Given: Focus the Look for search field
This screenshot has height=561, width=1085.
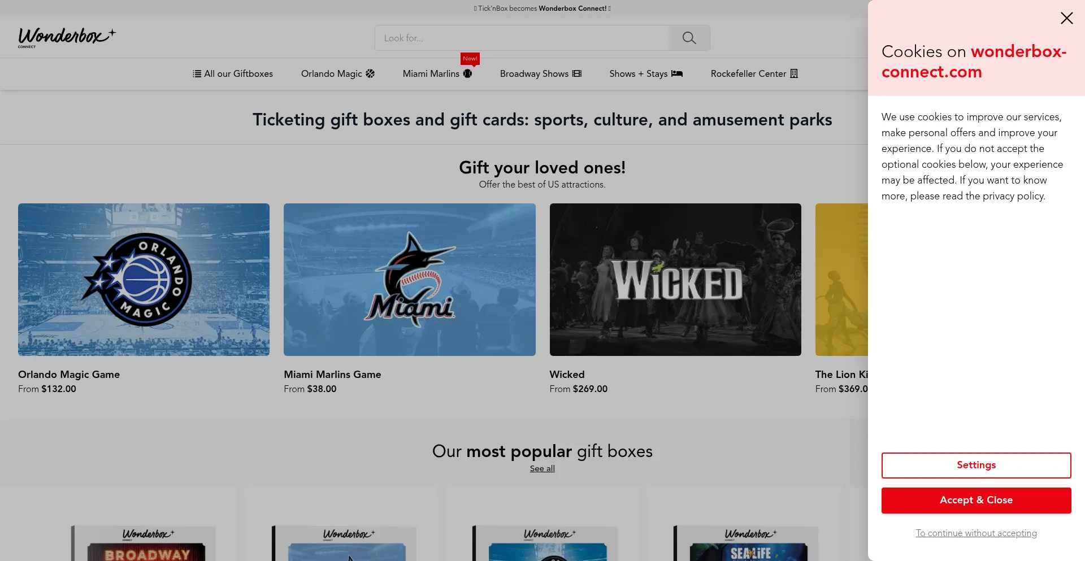Looking at the screenshot, I should 522,38.
